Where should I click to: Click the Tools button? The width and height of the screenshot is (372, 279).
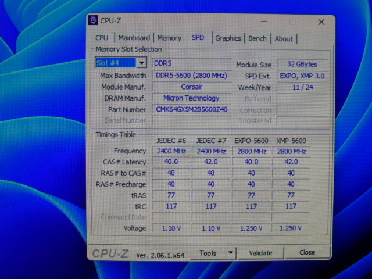[x=208, y=253]
